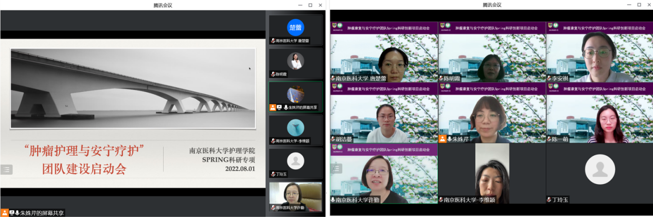Click the mic icon beside 李安祺's name
This screenshot has height=217, width=653.
click(550, 79)
